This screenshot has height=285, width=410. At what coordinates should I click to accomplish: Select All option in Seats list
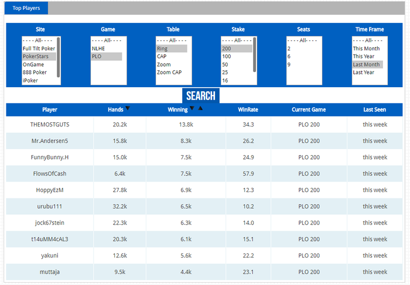click(x=302, y=40)
